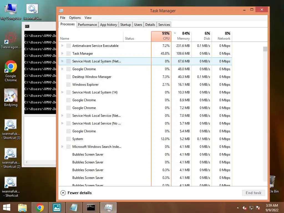Click the End task button
Viewport: 284px width, 213px height.
pos(253,193)
